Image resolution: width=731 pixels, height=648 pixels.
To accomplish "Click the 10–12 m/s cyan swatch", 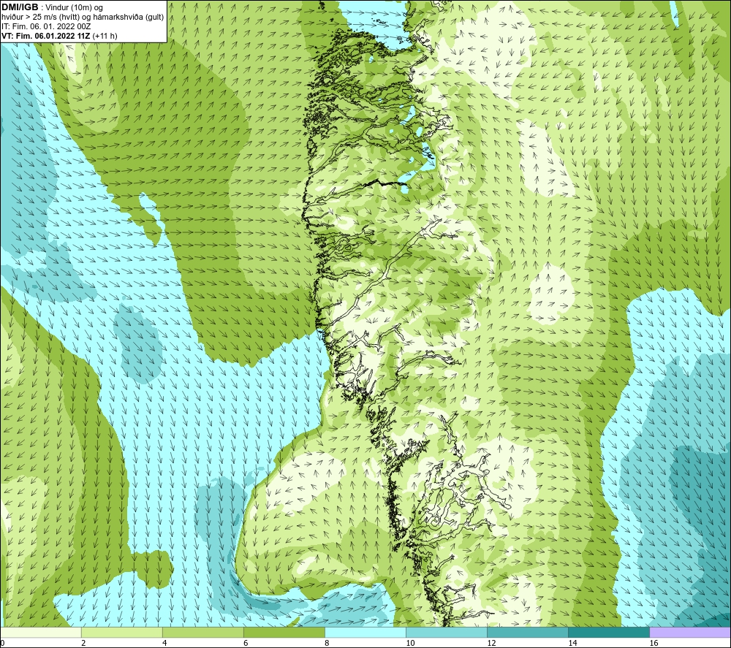I will point(447,632).
